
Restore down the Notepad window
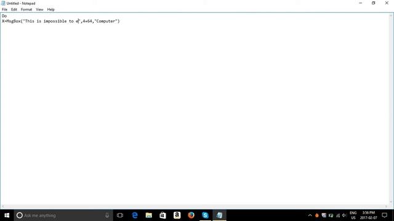pos(374,3)
